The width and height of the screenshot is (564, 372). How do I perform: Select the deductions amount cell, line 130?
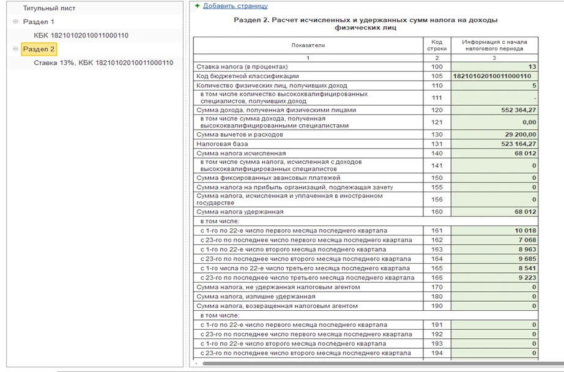[494, 134]
